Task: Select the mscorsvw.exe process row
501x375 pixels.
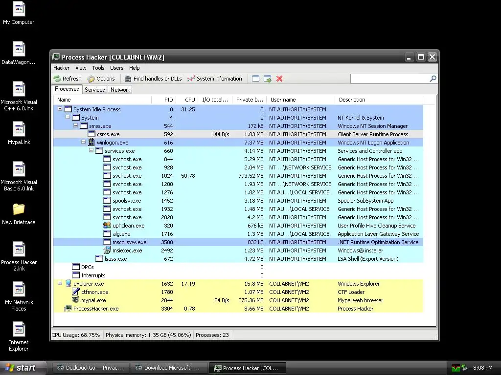Action: [x=238, y=242]
